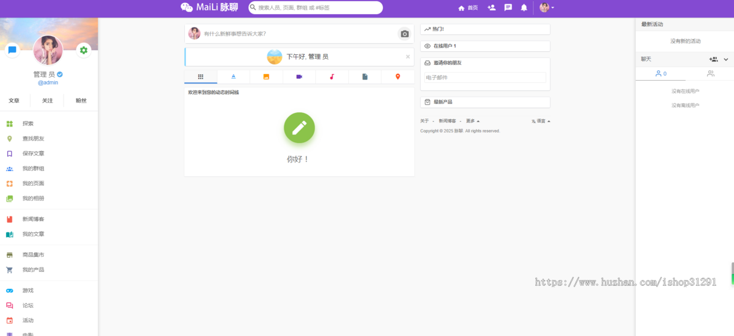Select the photo posts filter tab
734x336 pixels.
pyautogui.click(x=267, y=76)
